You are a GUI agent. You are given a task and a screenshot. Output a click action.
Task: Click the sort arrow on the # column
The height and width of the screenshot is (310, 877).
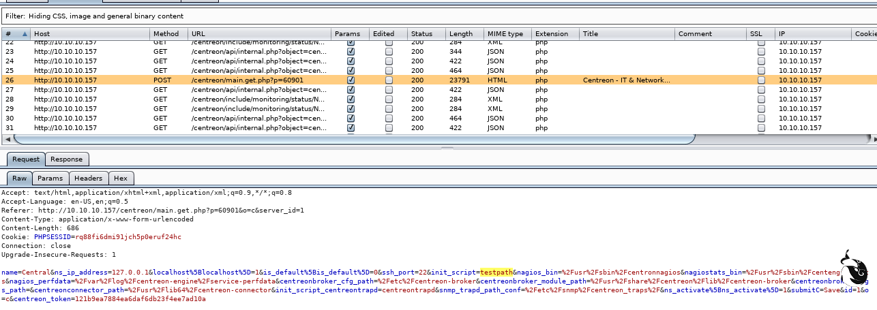pyautogui.click(x=25, y=34)
